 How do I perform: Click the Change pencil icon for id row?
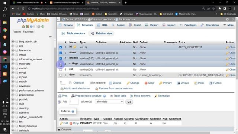[x=227, y=47]
